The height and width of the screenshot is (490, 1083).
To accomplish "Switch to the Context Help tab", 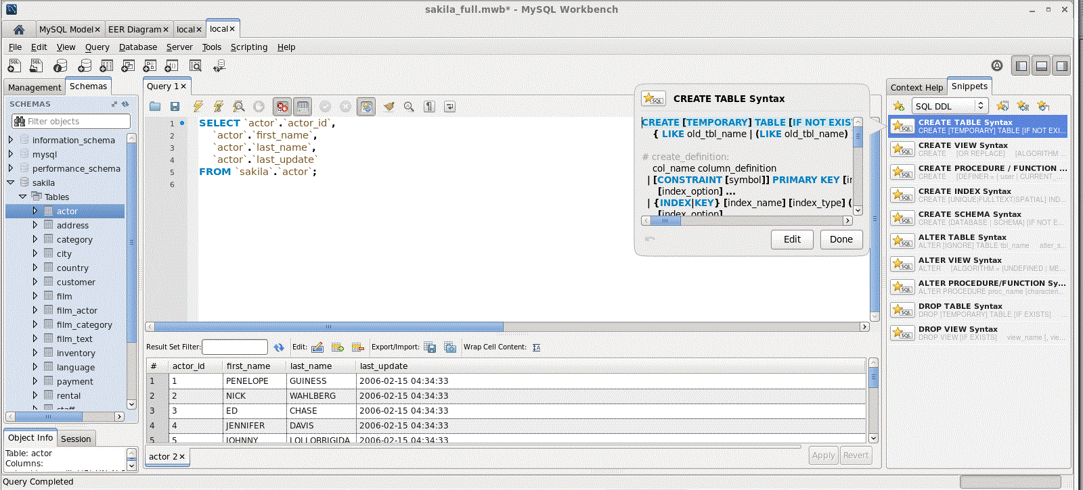I will [916, 87].
